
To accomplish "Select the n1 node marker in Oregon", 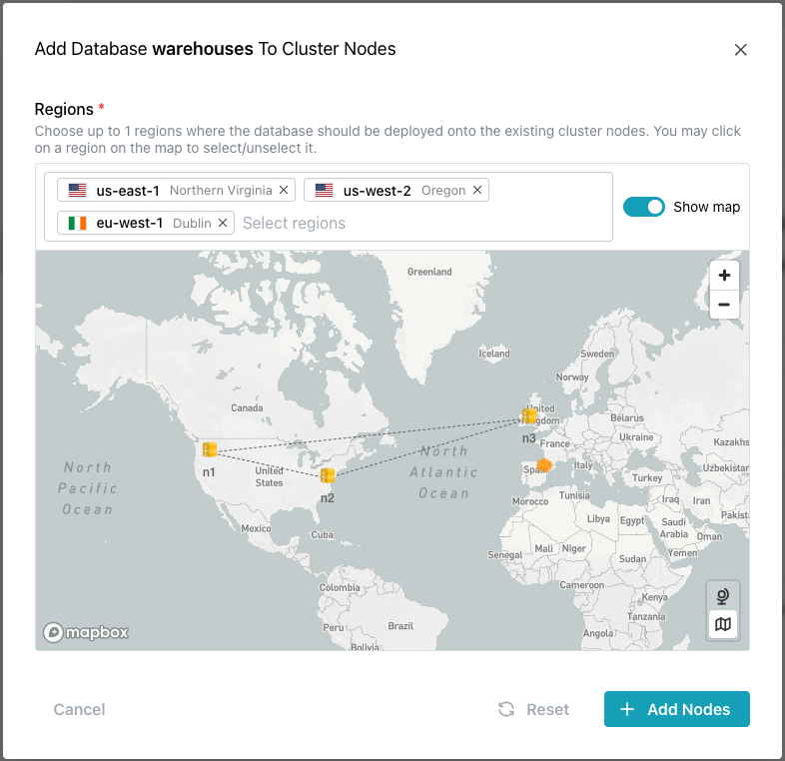I will point(210,449).
